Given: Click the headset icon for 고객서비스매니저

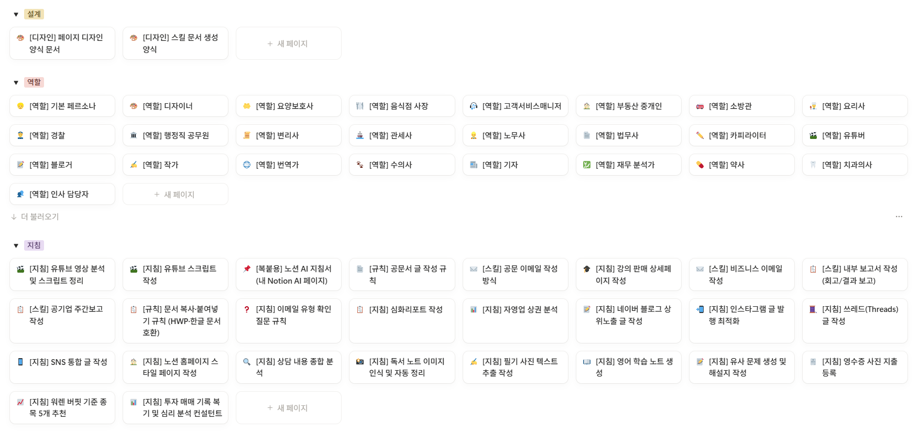Looking at the screenshot, I should click(473, 106).
